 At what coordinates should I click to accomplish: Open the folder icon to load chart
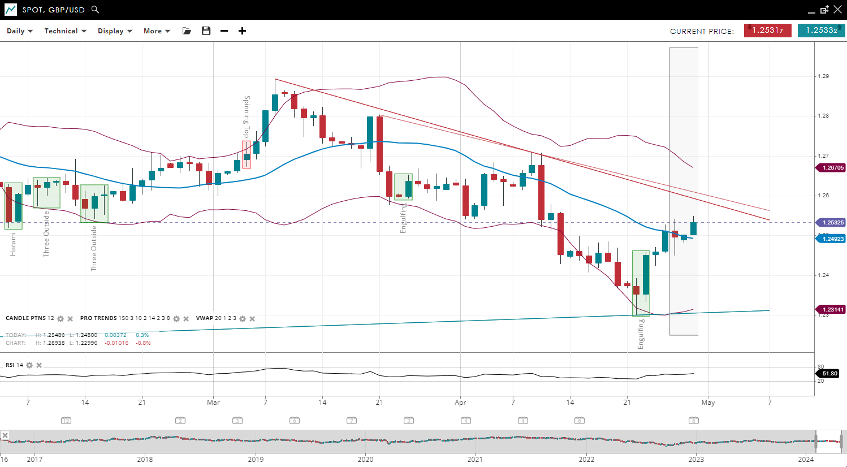point(187,31)
